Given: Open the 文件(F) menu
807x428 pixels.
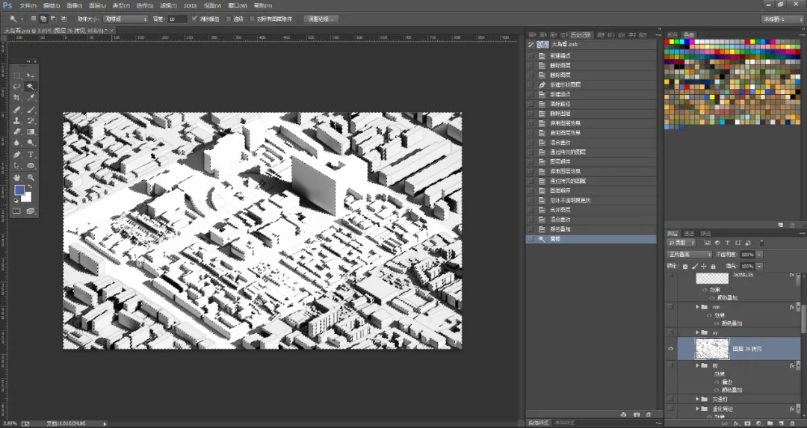Looking at the screenshot, I should tap(28, 6).
